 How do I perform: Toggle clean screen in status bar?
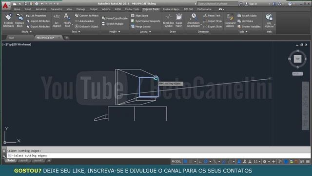302,162
